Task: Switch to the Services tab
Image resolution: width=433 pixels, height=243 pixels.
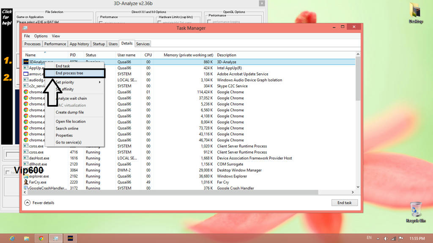Action: tap(143, 44)
